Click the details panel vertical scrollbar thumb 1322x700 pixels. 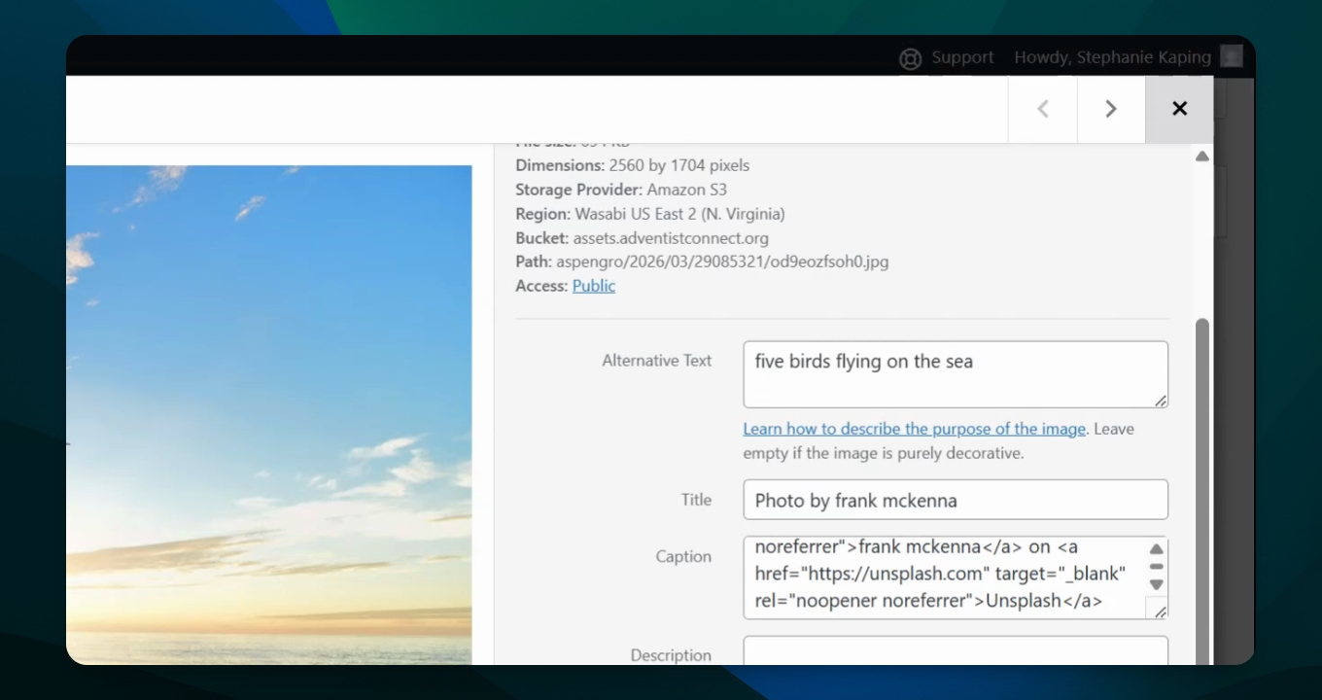(1202, 491)
